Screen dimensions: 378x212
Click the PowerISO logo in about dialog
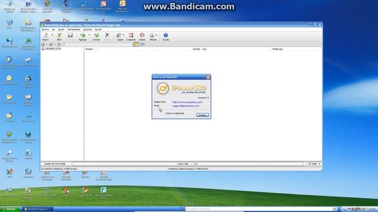(163, 88)
